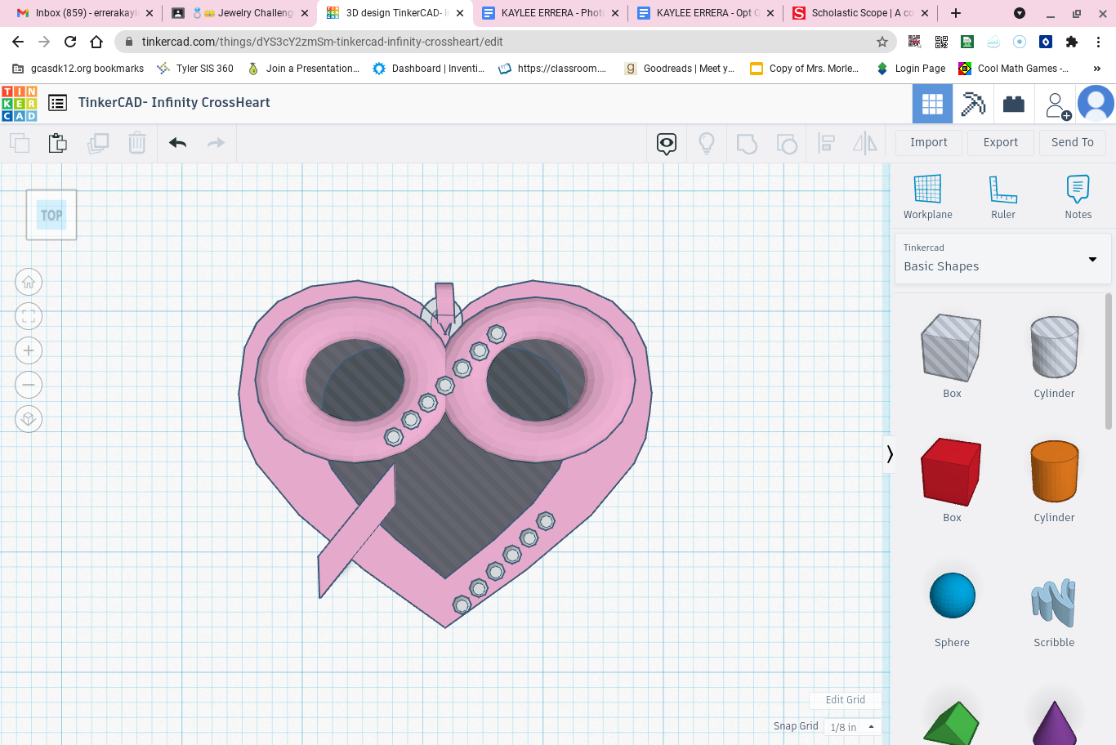Click the Ungroup icon

(x=787, y=143)
